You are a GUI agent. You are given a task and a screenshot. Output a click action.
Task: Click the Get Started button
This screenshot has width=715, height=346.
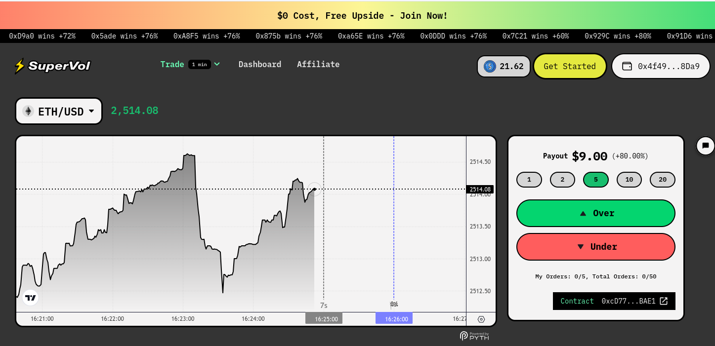(570, 66)
